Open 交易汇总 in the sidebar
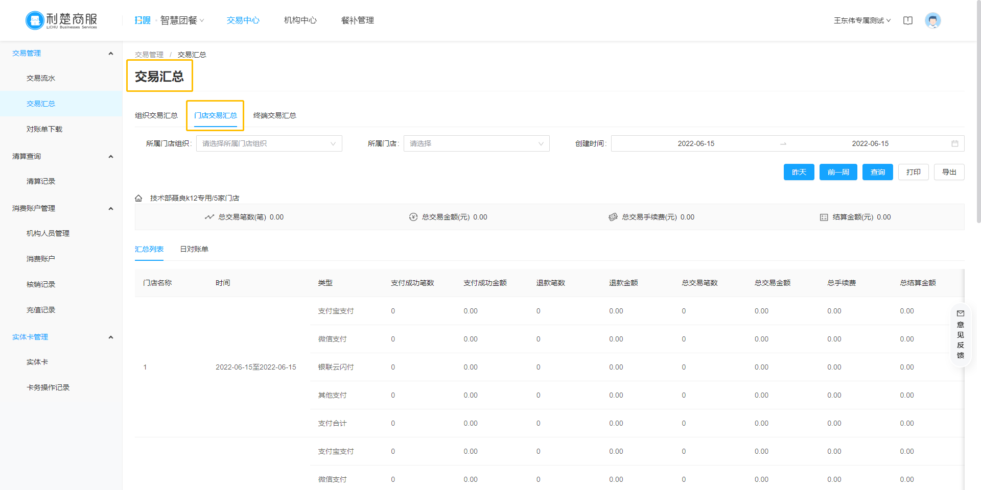981x490 pixels. [x=41, y=104]
